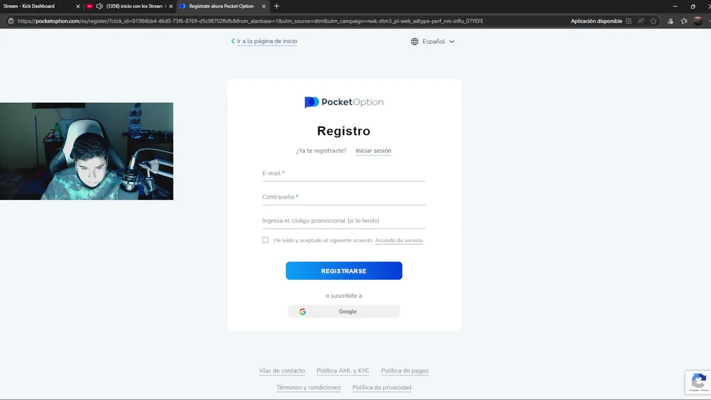Click the globe language icon
711x400 pixels.
(415, 41)
